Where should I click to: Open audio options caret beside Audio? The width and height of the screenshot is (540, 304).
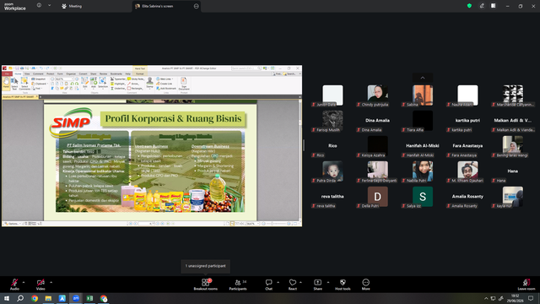pos(24,282)
